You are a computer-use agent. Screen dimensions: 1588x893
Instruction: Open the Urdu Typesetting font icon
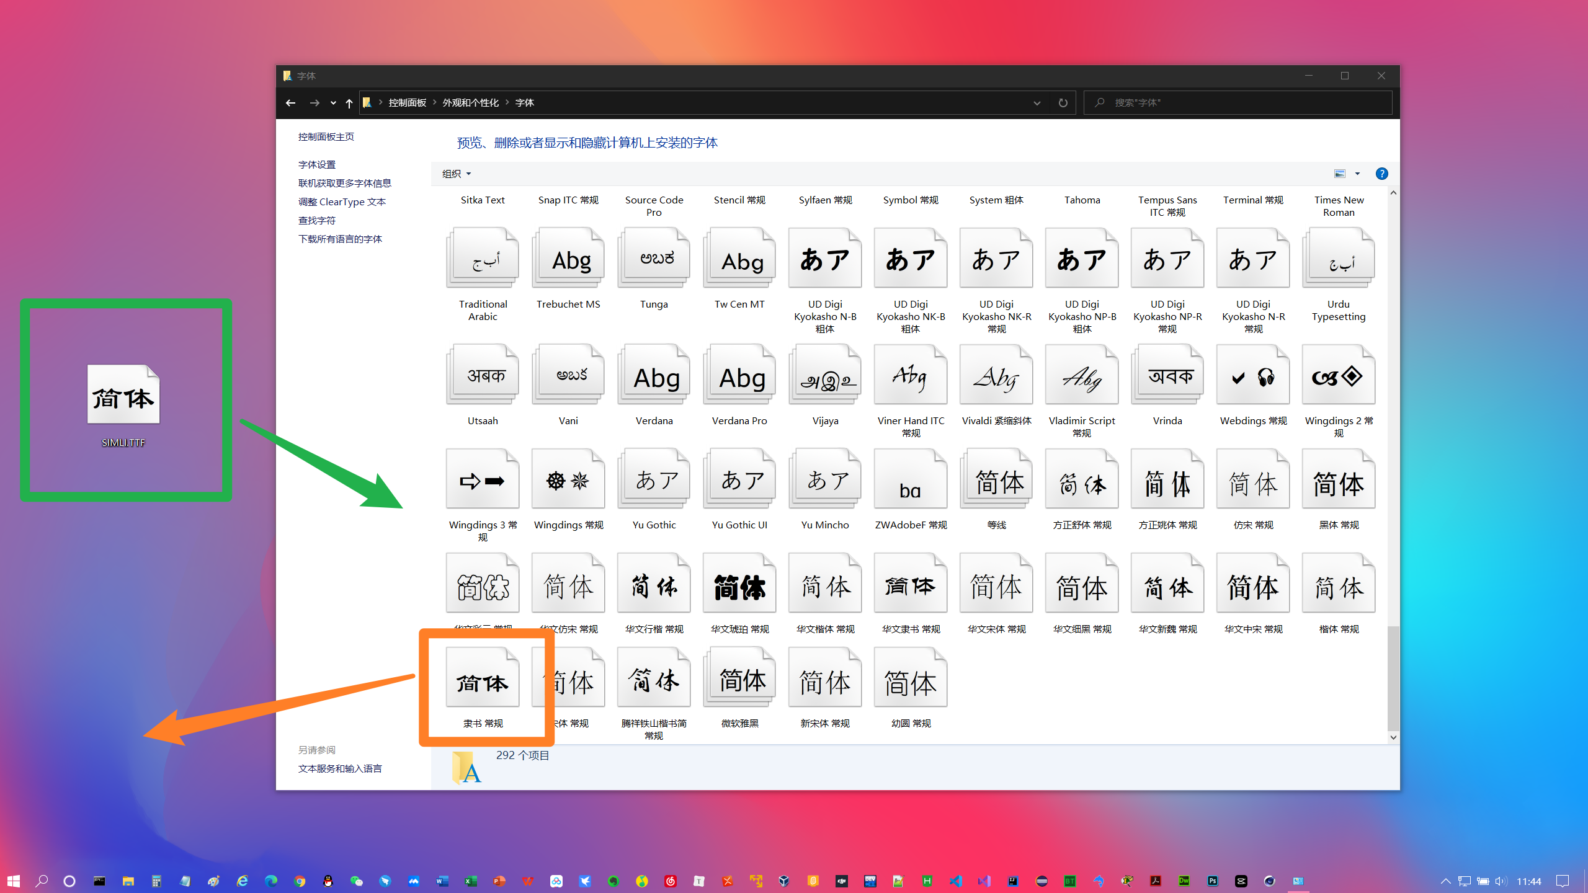[1339, 259]
